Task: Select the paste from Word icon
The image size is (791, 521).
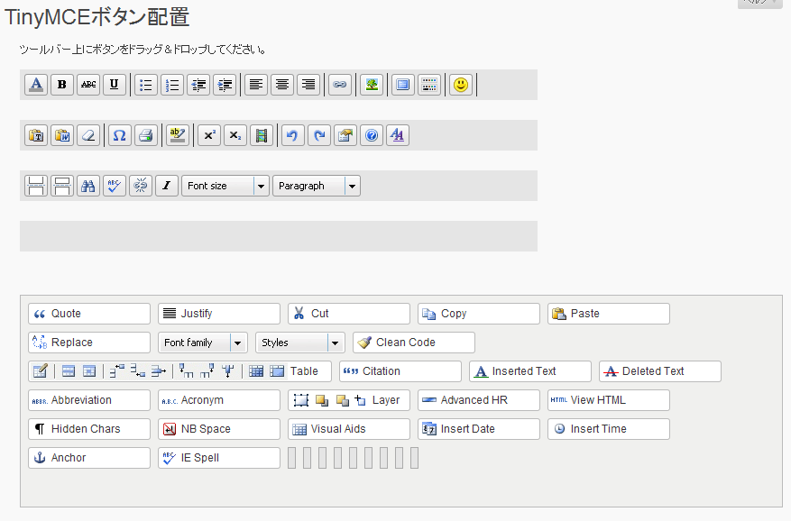Action: click(62, 135)
